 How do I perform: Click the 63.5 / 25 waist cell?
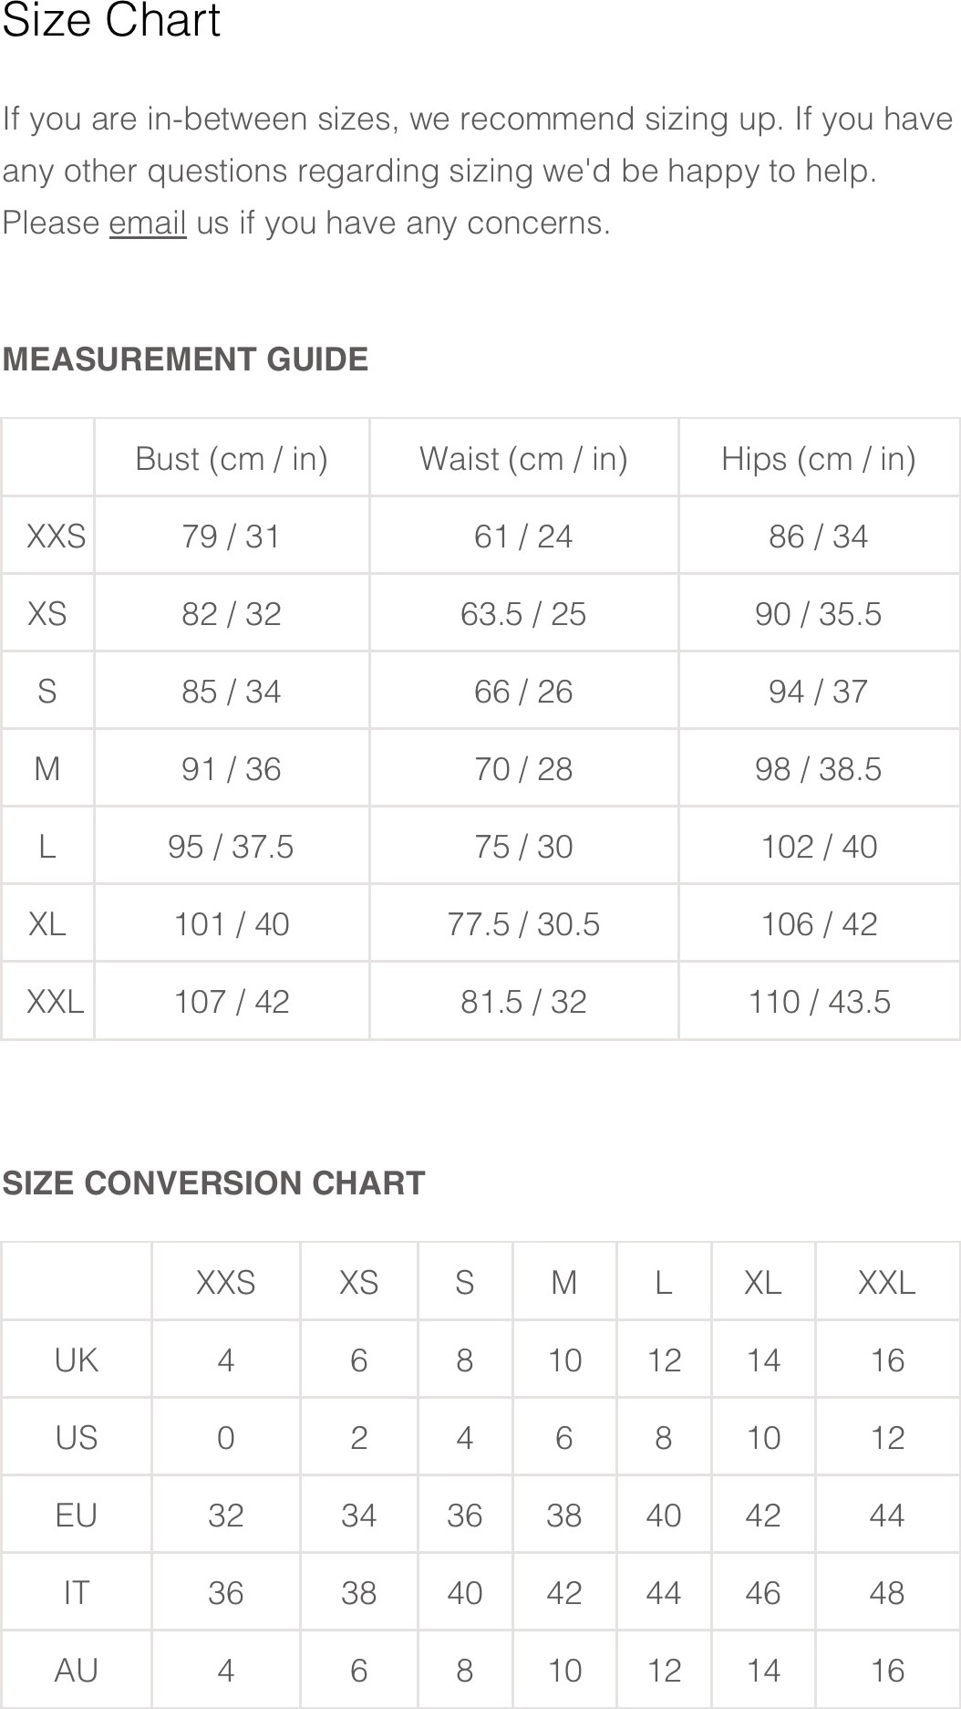point(523,613)
